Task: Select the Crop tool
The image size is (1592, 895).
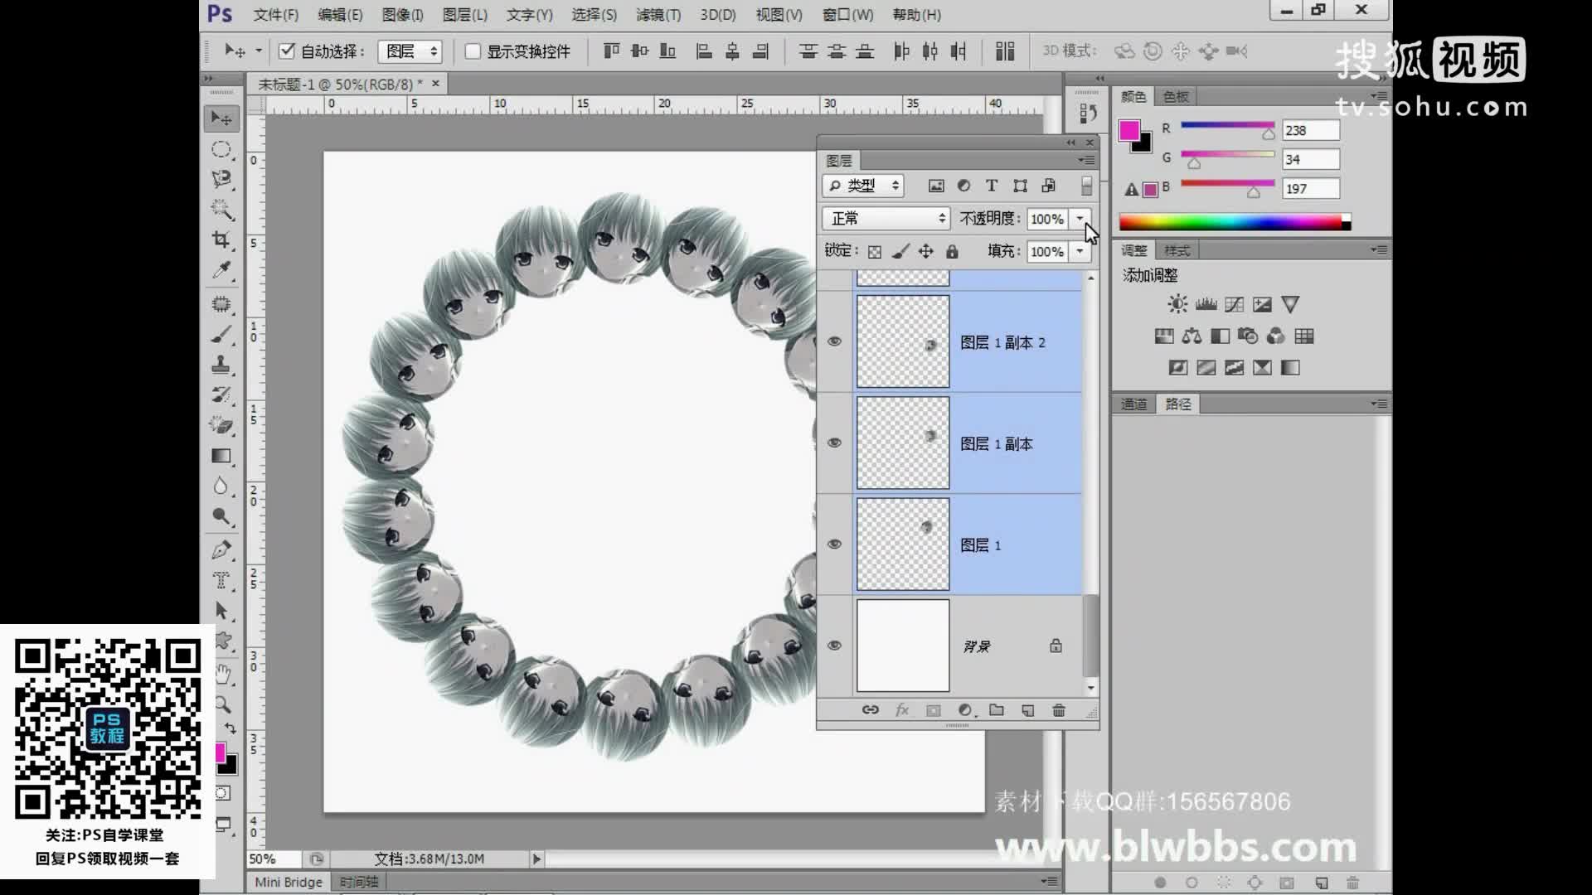Action: tap(221, 239)
